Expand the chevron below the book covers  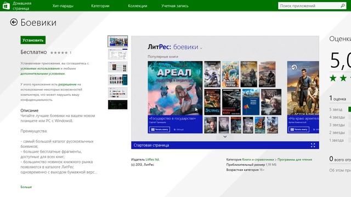(225, 137)
